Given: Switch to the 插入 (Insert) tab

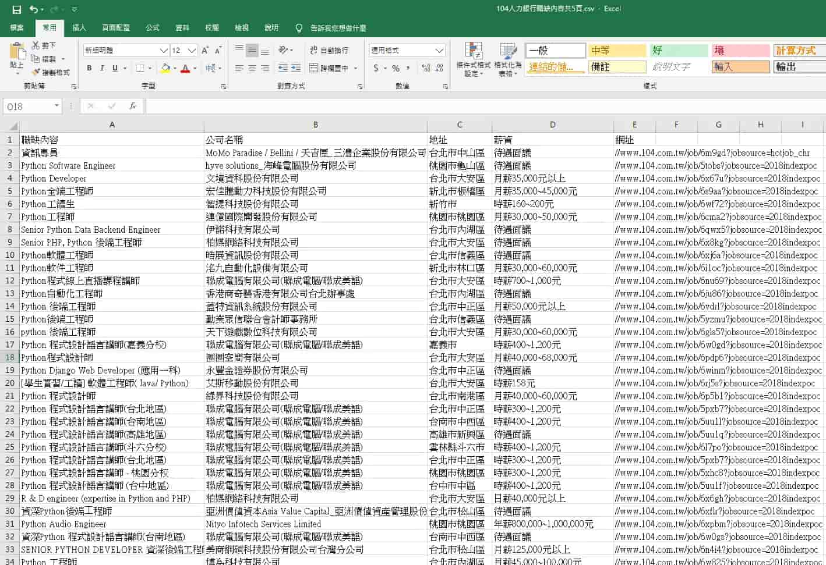Looking at the screenshot, I should click(x=79, y=27).
